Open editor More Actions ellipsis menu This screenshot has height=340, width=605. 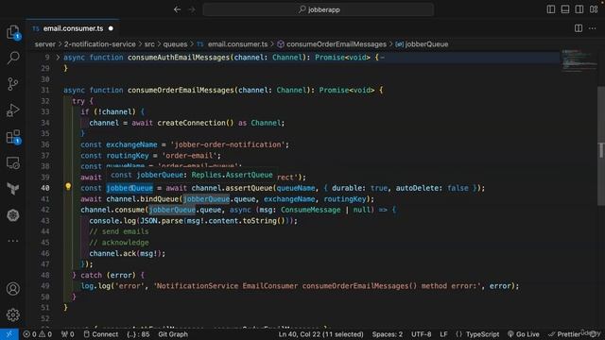click(593, 28)
